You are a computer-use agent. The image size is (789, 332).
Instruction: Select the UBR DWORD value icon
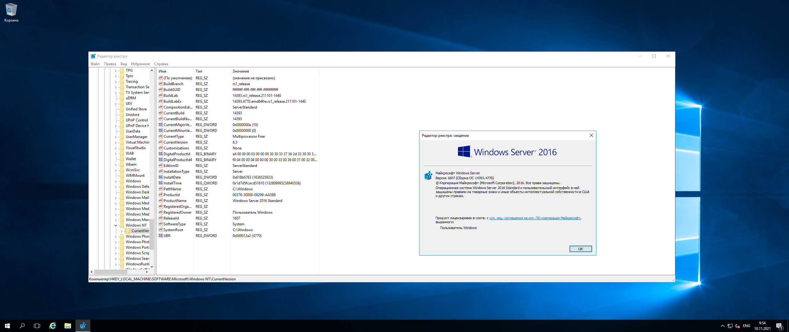click(160, 235)
